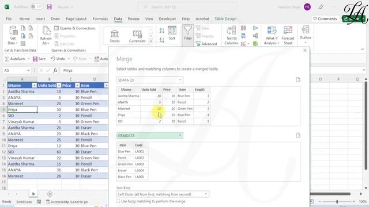Close the Merge dialog
The height and width of the screenshot is (207, 369).
pos(305,50)
